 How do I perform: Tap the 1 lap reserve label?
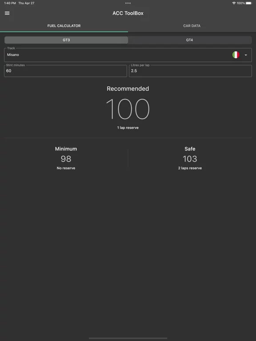click(128, 128)
